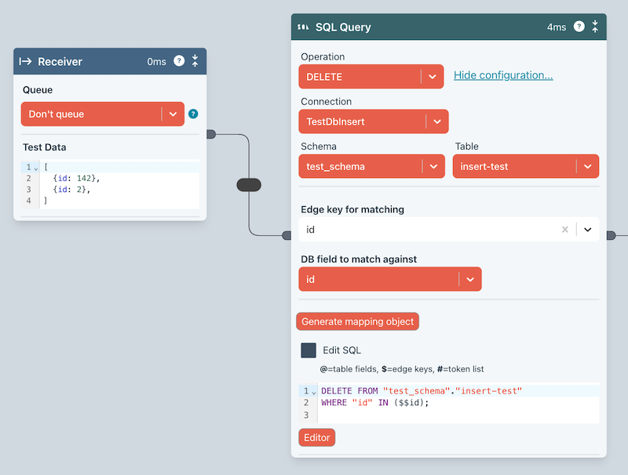The width and height of the screenshot is (628, 475).
Task: Enable the Edit SQL checkbox
Action: (x=309, y=350)
